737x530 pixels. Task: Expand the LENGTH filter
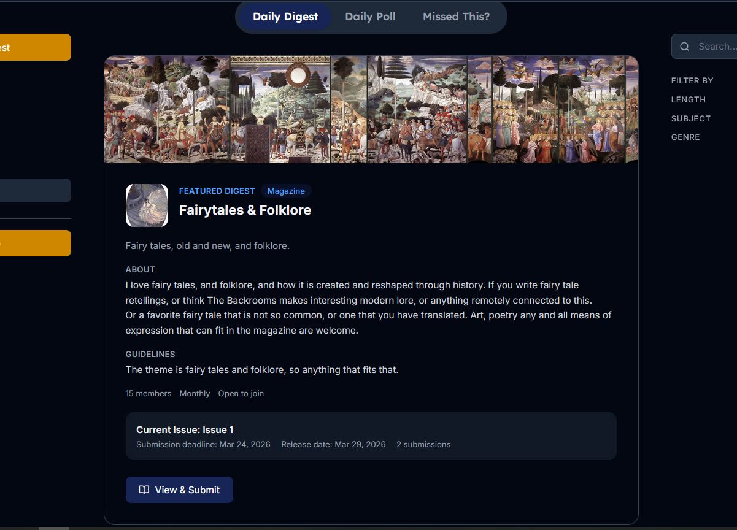click(x=688, y=99)
